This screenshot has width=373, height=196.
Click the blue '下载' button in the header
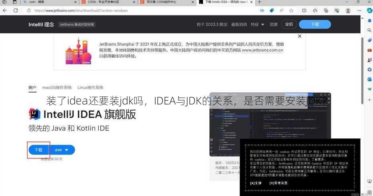tap(315, 24)
